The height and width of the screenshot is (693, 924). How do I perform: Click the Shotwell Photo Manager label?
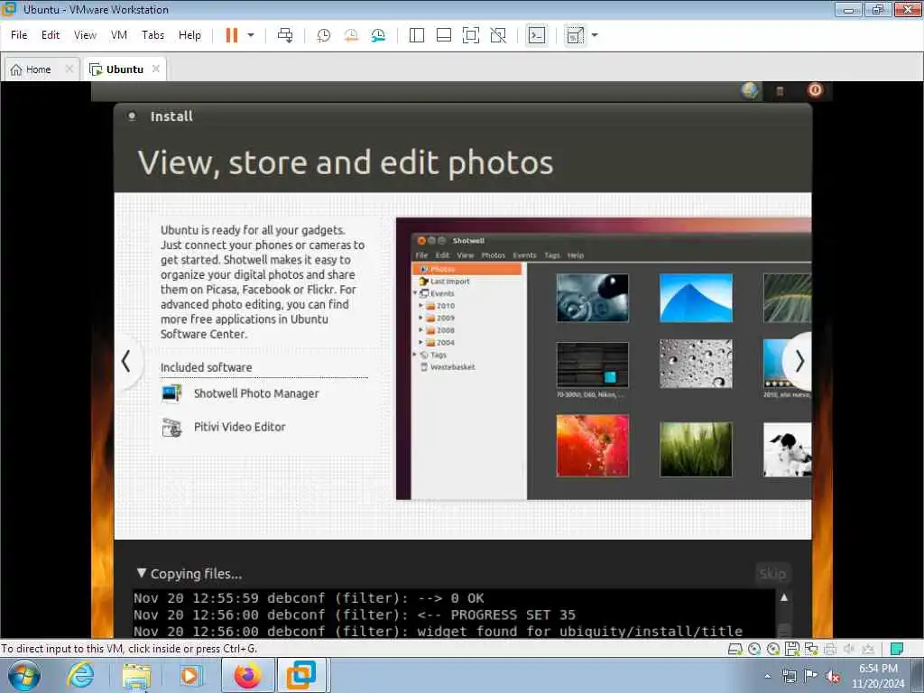pos(256,393)
